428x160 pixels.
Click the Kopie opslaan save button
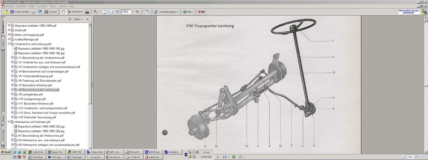(20, 12)
